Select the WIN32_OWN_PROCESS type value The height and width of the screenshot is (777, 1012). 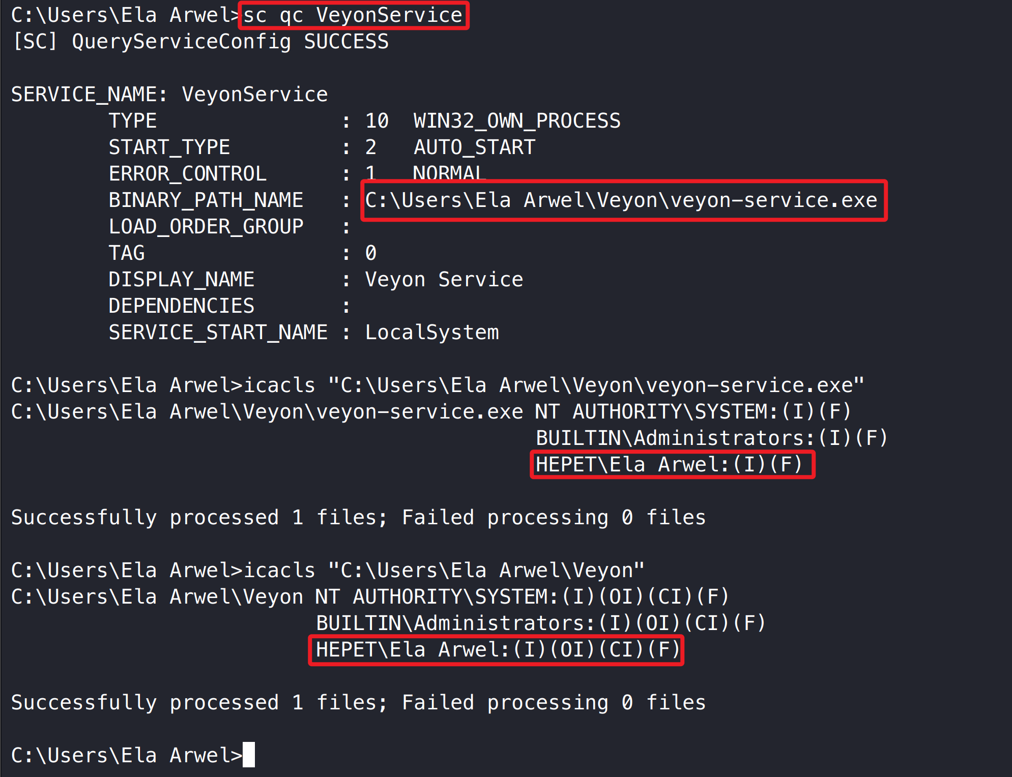pos(516,121)
